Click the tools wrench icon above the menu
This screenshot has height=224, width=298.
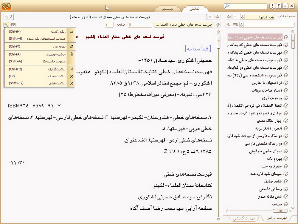tap(6, 24)
